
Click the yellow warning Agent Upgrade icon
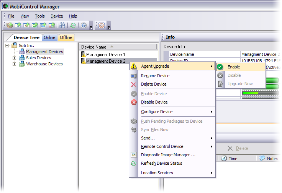[x=134, y=66]
